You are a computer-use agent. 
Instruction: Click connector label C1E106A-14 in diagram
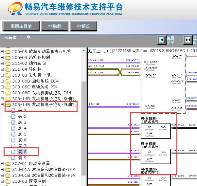(133, 60)
